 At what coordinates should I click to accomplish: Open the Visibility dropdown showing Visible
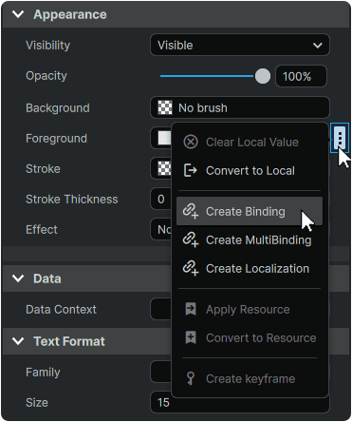click(240, 45)
